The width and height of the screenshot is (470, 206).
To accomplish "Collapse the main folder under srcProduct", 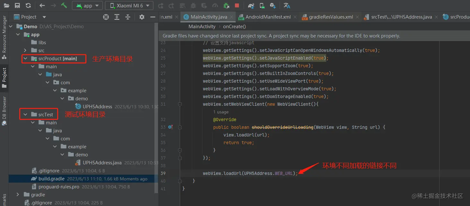I will [x=33, y=67].
